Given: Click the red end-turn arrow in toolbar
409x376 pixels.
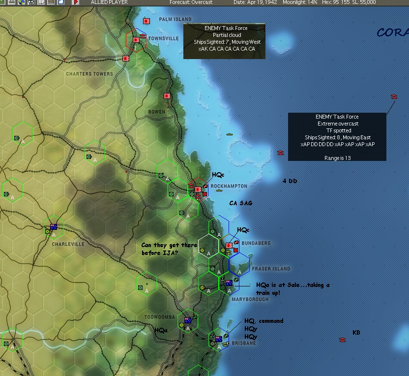Looking at the screenshot, I should [x=75, y=2].
